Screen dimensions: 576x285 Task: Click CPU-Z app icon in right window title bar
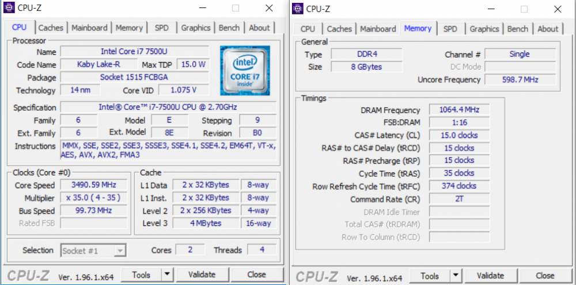[x=298, y=8]
